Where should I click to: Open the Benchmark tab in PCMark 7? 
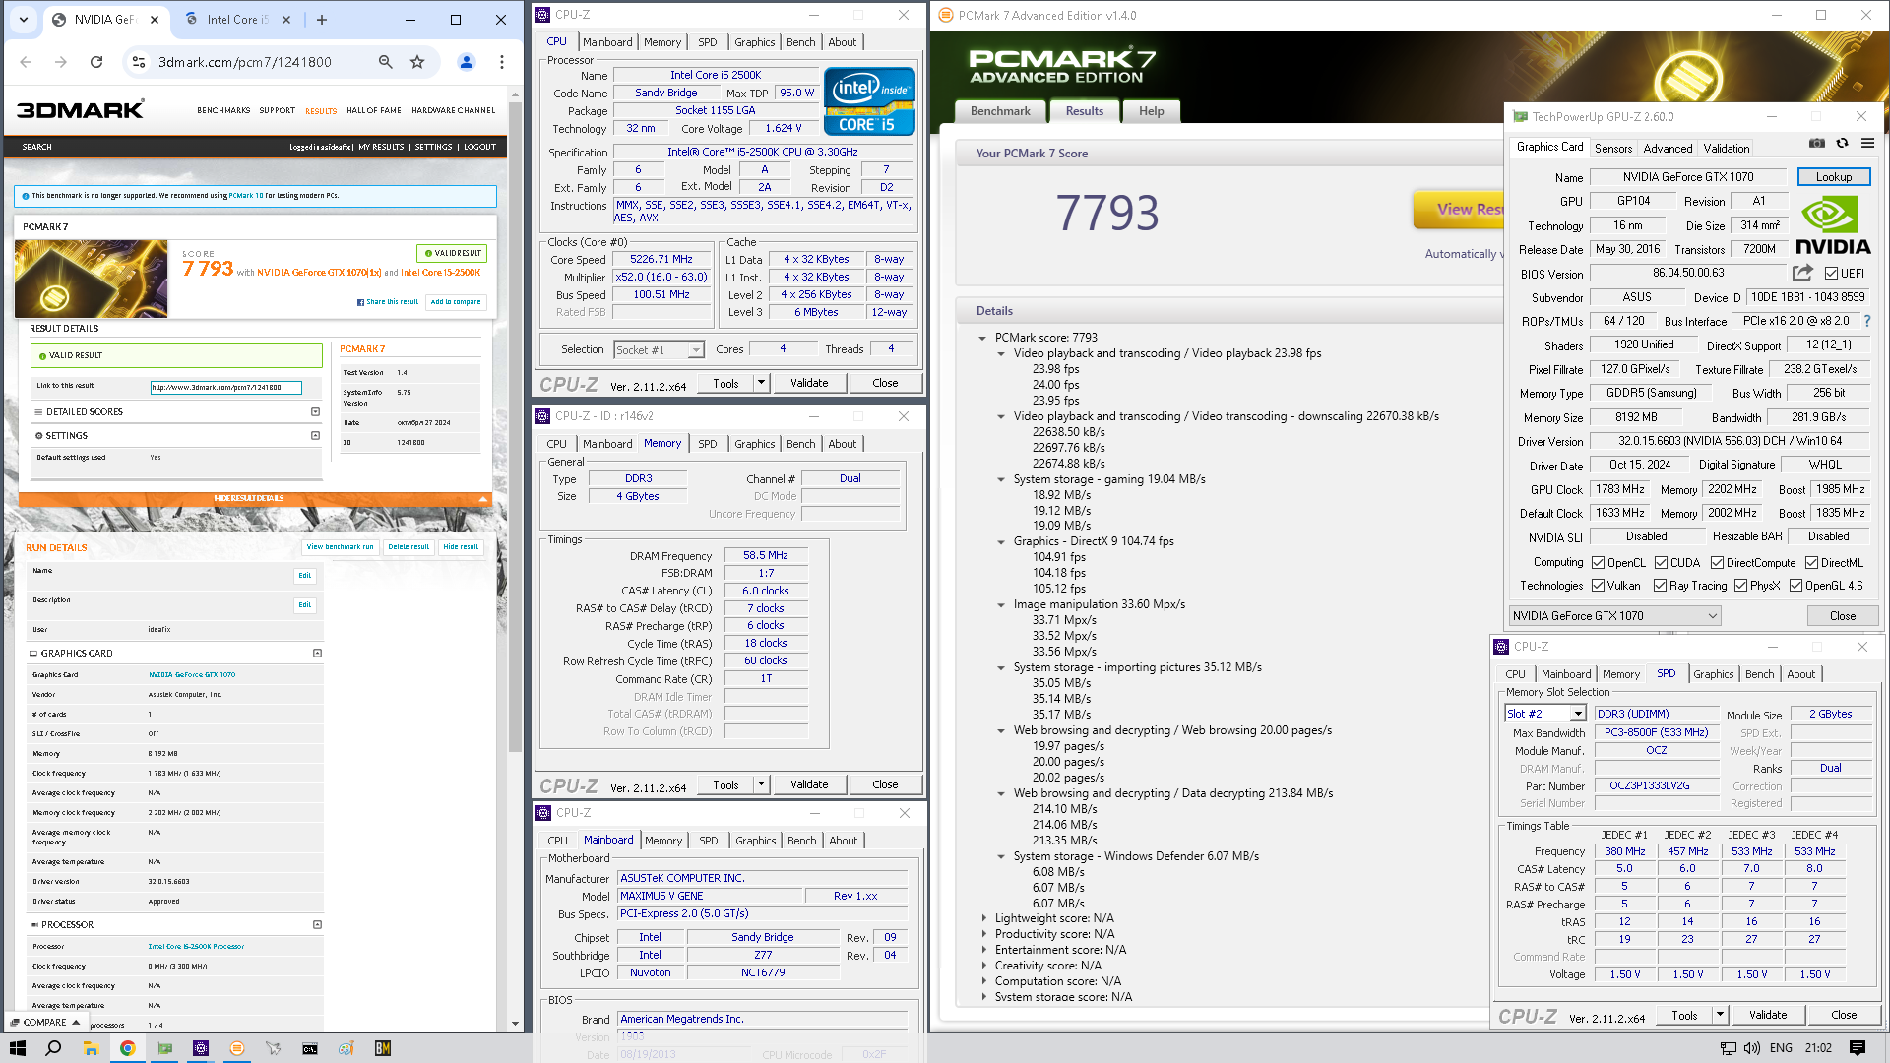tap(1000, 111)
